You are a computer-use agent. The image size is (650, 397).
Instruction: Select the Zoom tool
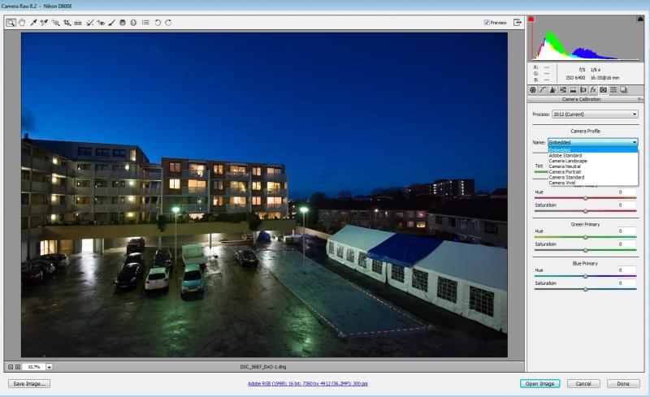tap(11, 23)
